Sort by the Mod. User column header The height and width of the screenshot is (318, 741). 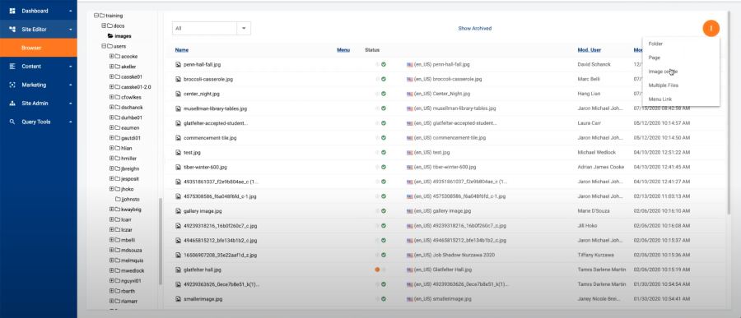point(590,49)
